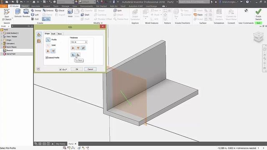Select first thickness direction button
The height and width of the screenshot is (150, 267).
click(73, 48)
